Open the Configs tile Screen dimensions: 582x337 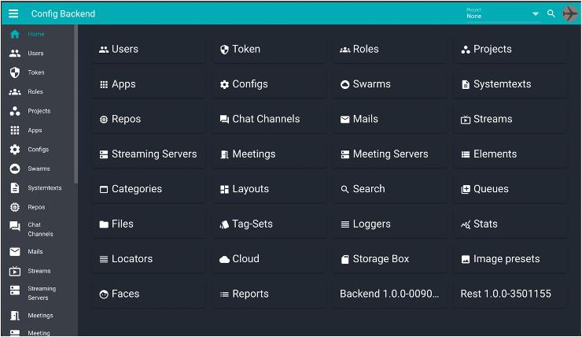[x=269, y=84]
